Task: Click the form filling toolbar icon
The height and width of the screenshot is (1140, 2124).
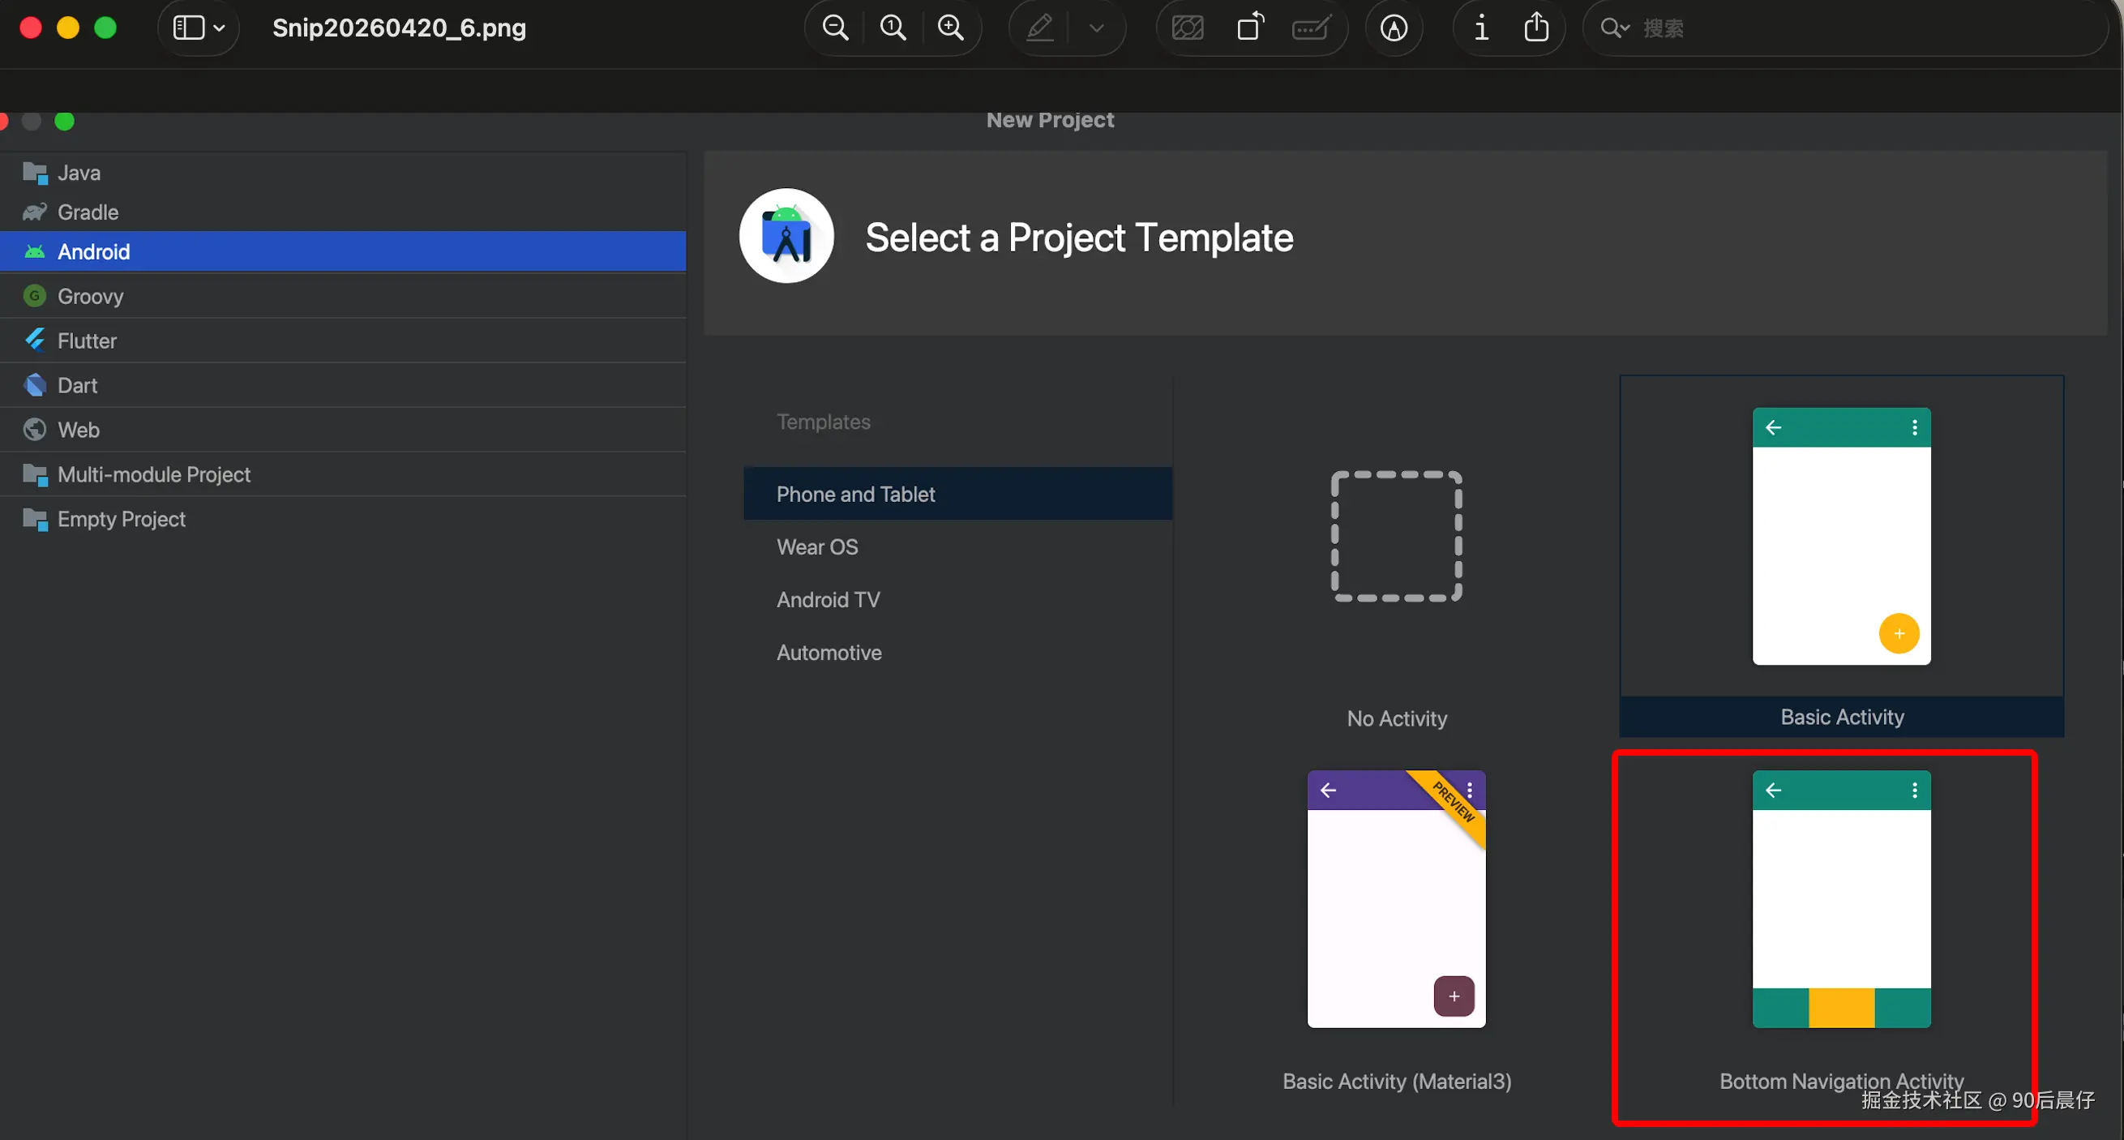Action: tap(1311, 28)
